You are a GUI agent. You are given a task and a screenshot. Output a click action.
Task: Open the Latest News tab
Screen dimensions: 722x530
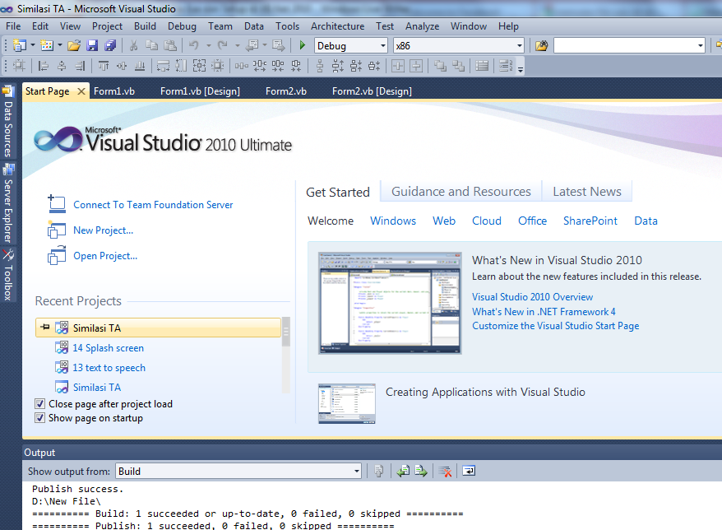pyautogui.click(x=587, y=191)
